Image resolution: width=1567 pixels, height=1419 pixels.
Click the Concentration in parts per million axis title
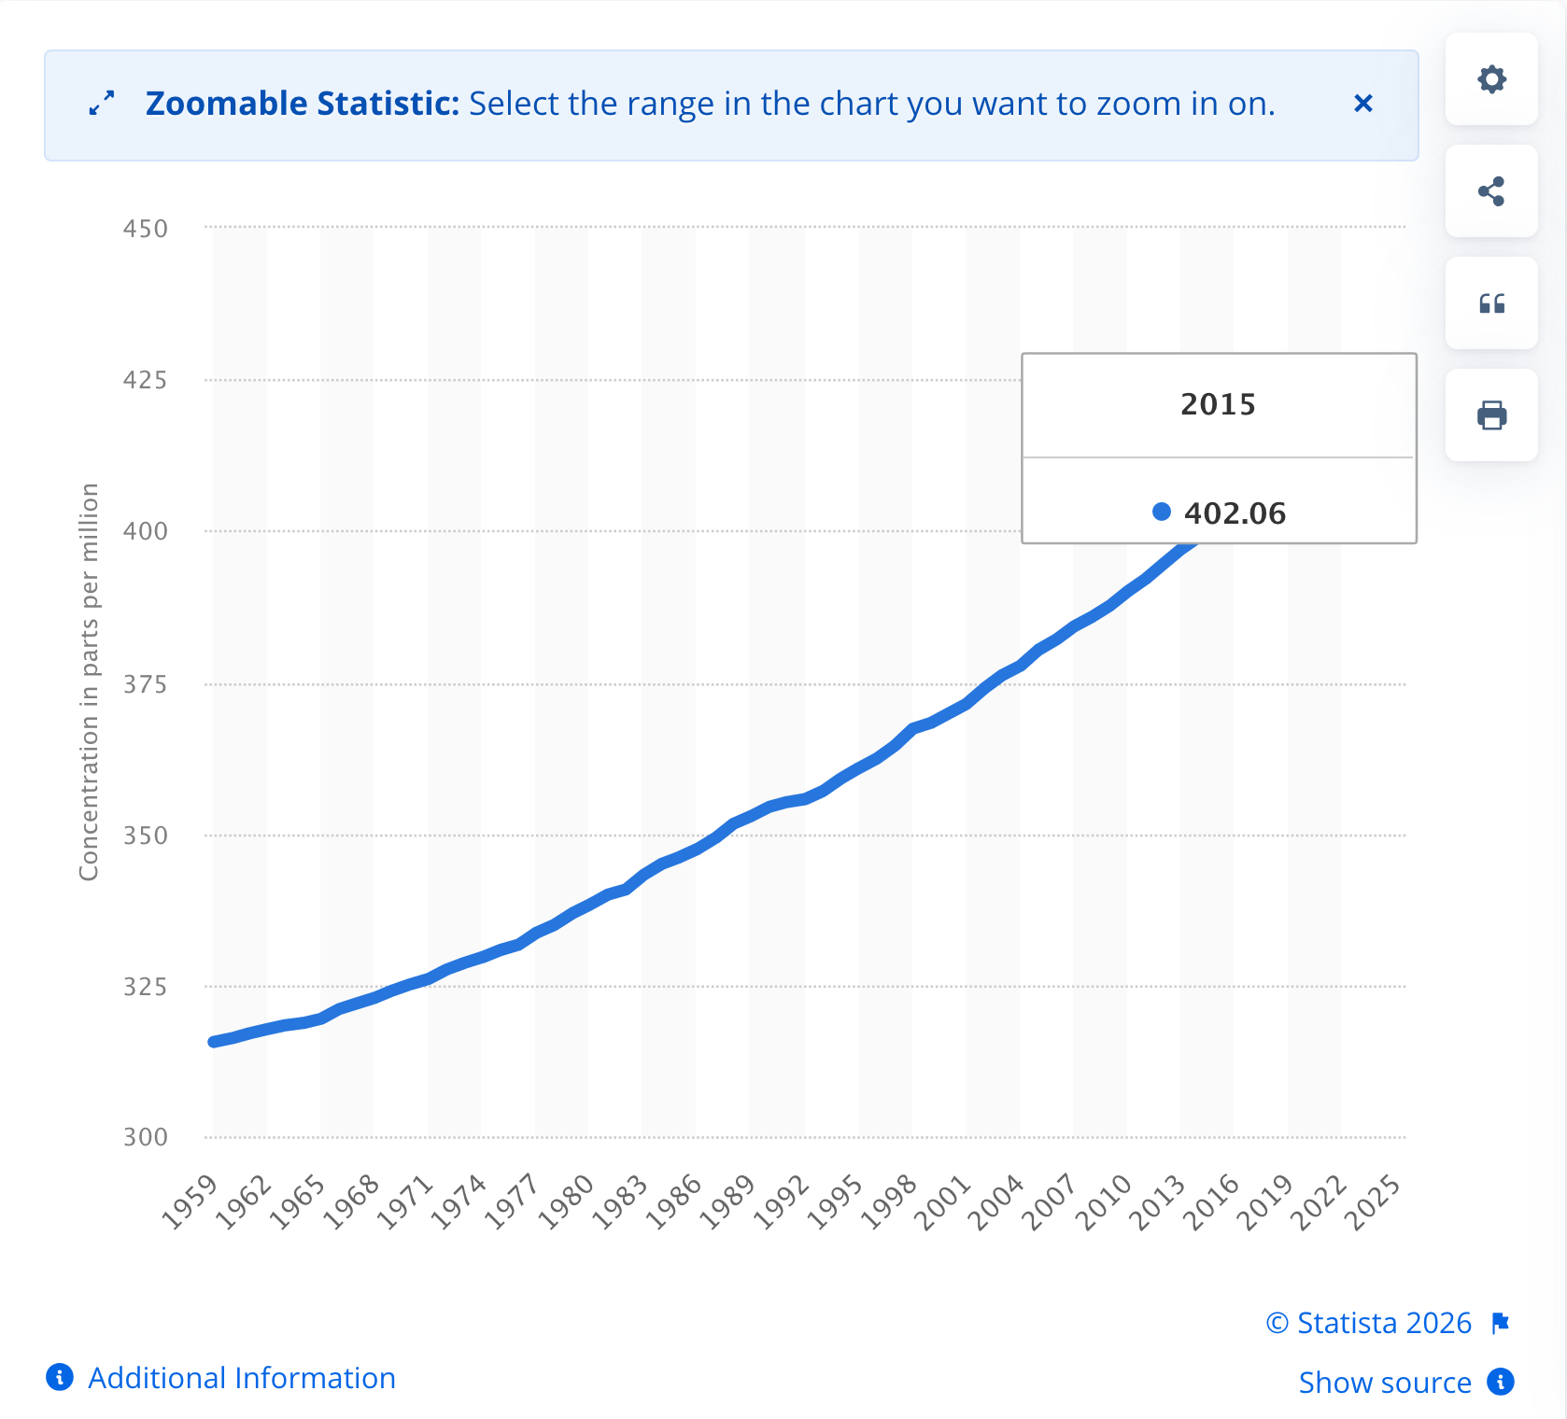click(89, 681)
